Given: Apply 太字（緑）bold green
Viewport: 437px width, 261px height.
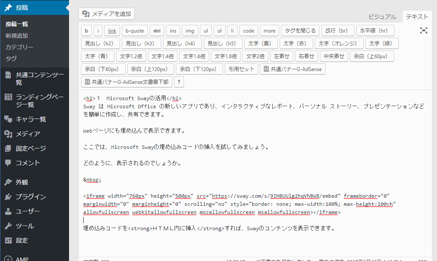Looking at the screenshot, I should coord(382,43).
